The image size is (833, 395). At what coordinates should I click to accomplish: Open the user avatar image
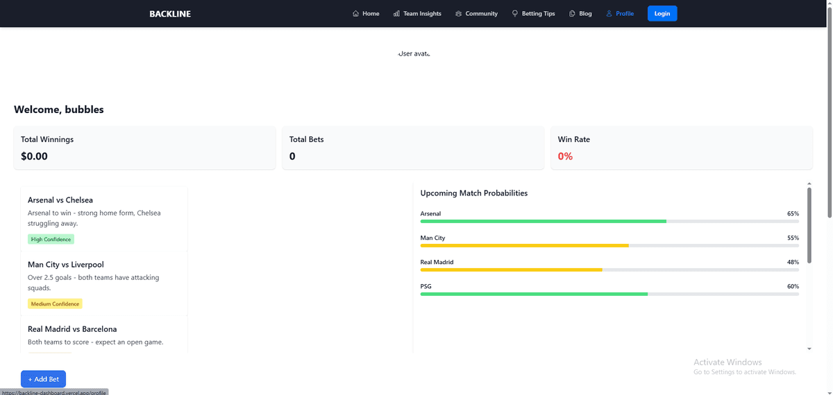416,54
